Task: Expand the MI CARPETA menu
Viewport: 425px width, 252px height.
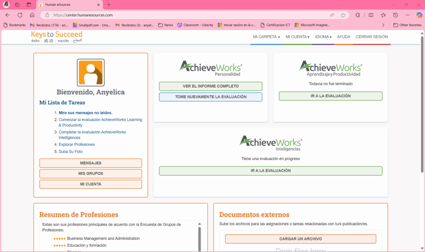Action: pyautogui.click(x=266, y=37)
